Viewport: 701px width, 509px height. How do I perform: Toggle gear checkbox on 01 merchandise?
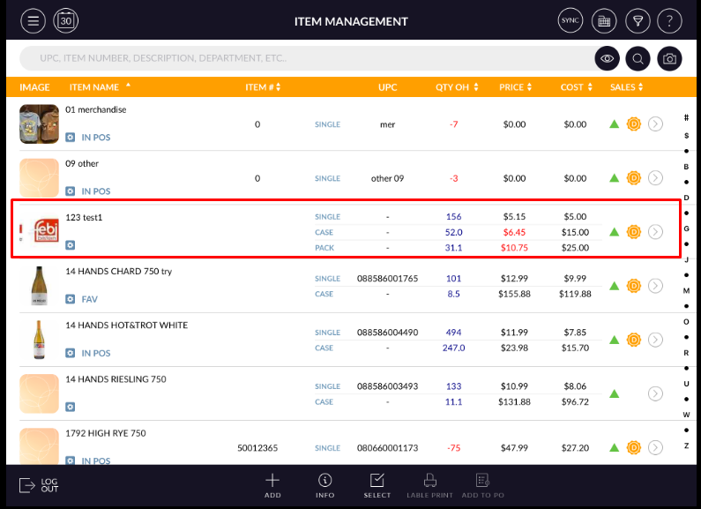[71, 138]
